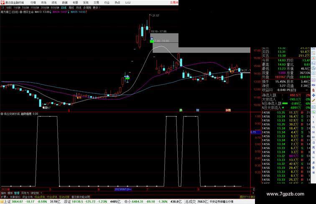Click the blue 0.75 value on indicator axis
Image resolution: width=316 pixels, height=204 pixels.
pos(256,132)
